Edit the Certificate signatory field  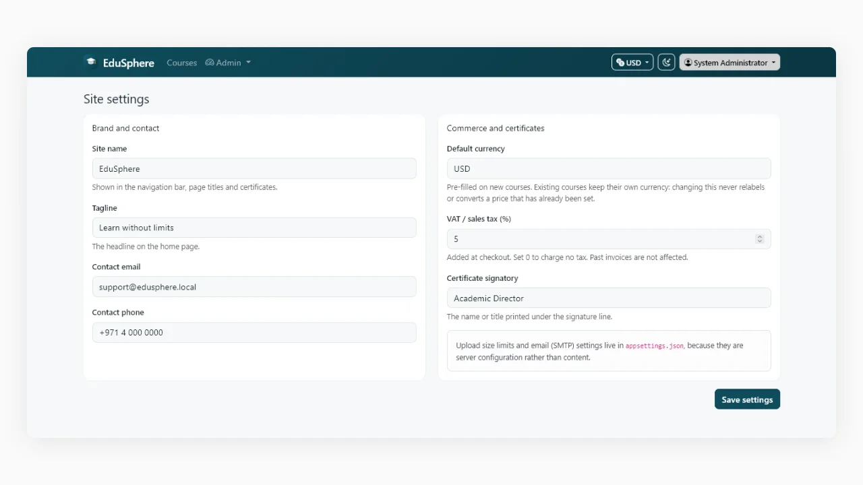point(609,298)
